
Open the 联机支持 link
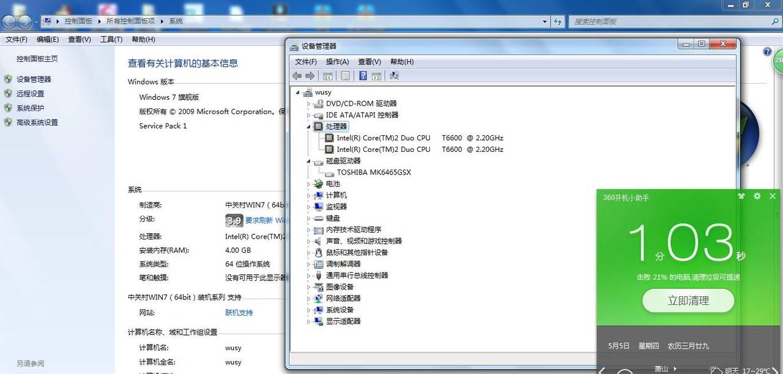pyautogui.click(x=238, y=312)
